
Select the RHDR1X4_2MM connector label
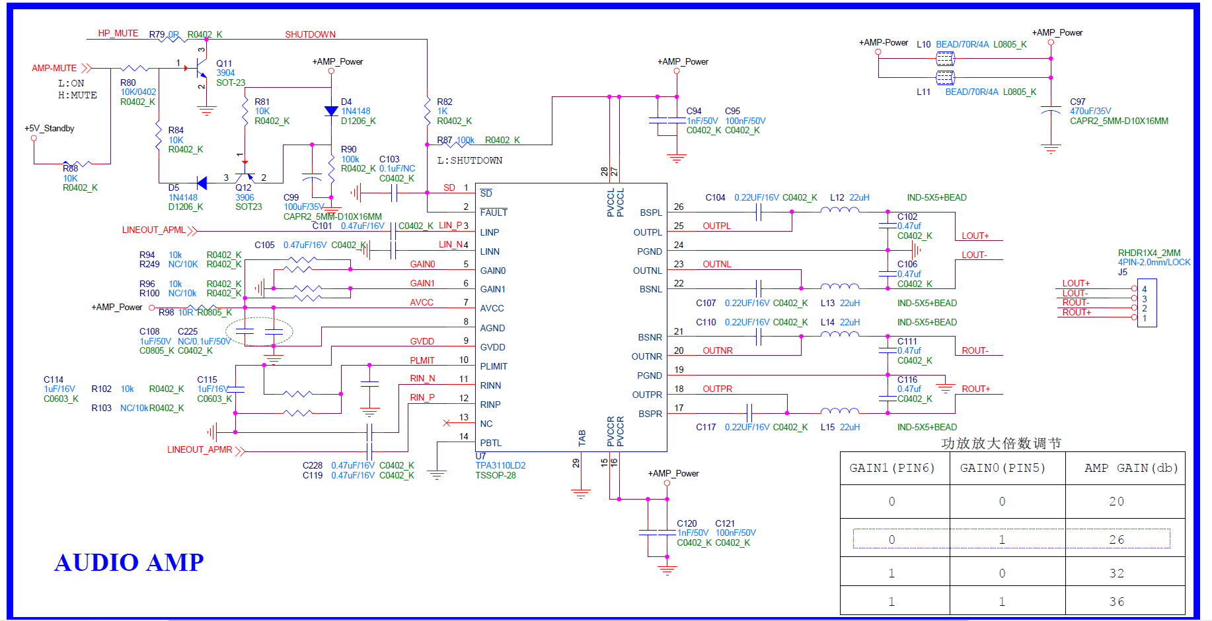1149,253
